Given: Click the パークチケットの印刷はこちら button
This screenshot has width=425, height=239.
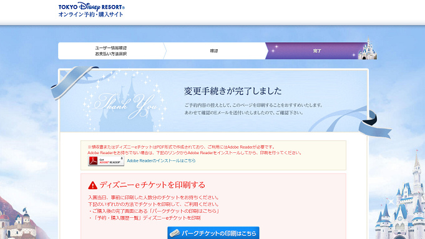Looking at the screenshot, I should pyautogui.click(x=213, y=233).
